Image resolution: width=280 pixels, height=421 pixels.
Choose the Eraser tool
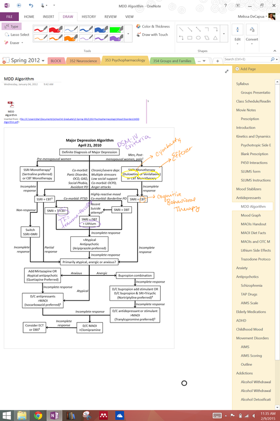pos(14,43)
